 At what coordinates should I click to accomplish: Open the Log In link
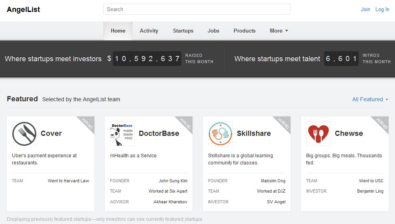coord(382,9)
